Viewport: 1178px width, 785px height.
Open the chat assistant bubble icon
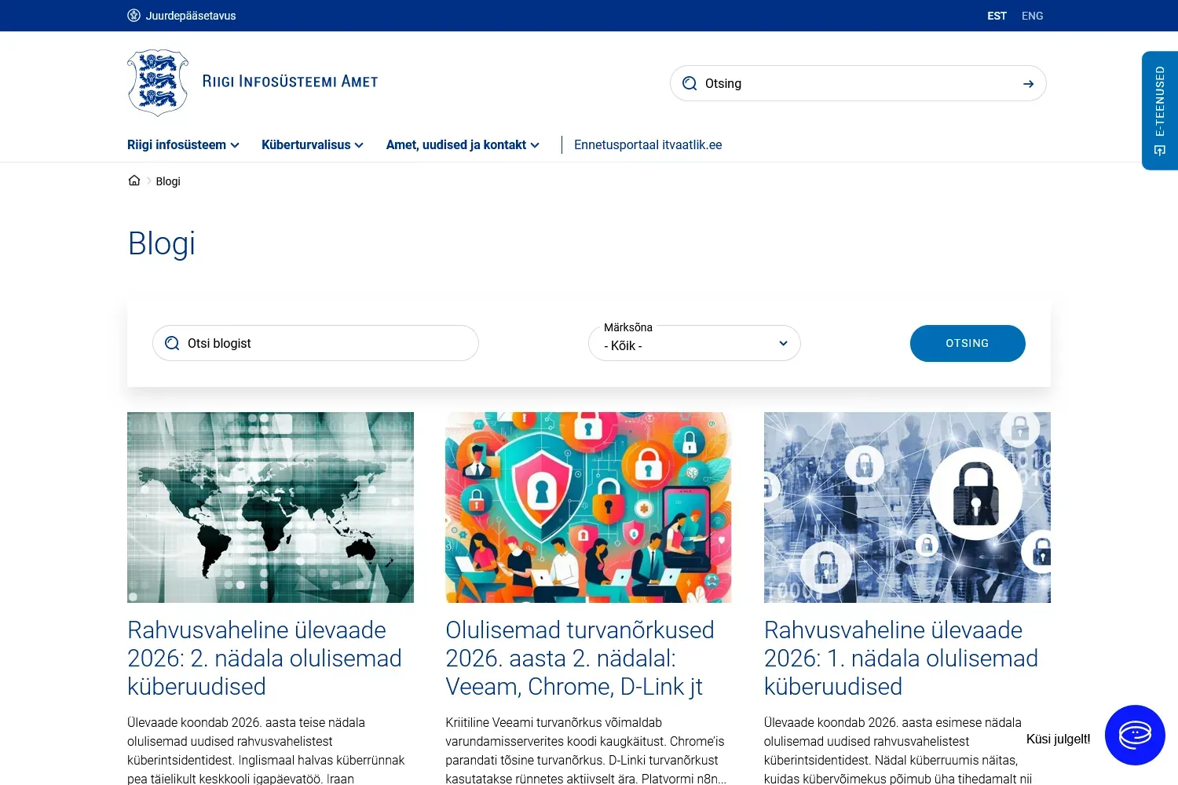point(1134,736)
